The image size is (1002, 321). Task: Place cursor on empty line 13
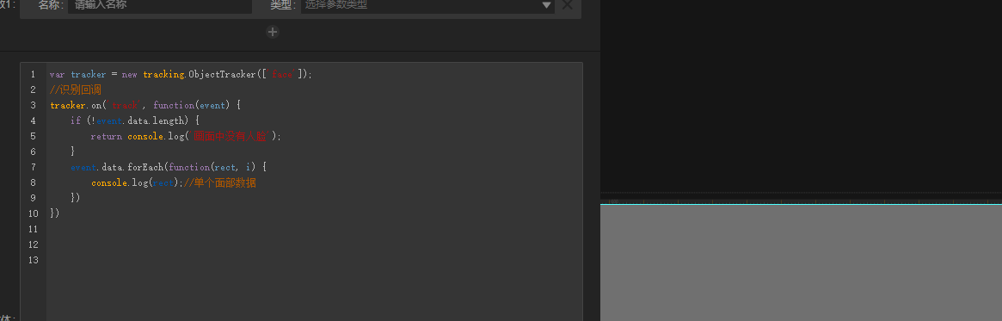(313, 260)
